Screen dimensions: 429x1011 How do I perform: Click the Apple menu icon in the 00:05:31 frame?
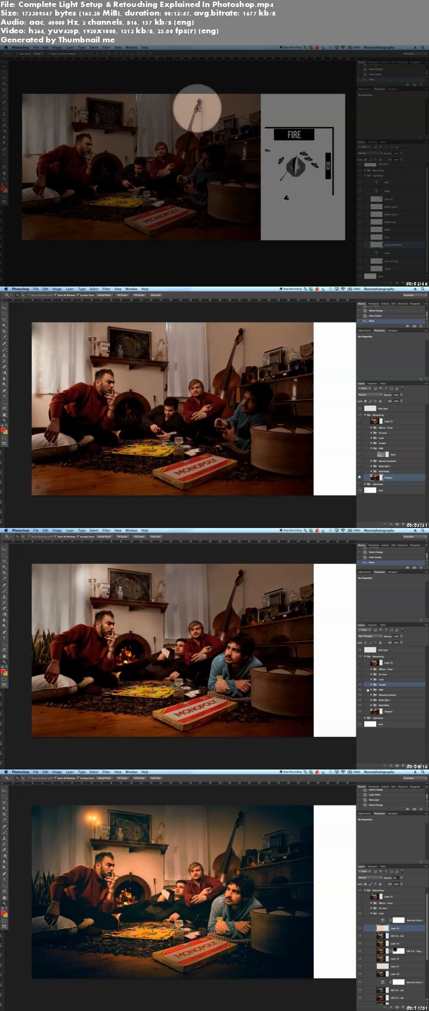click(6, 289)
